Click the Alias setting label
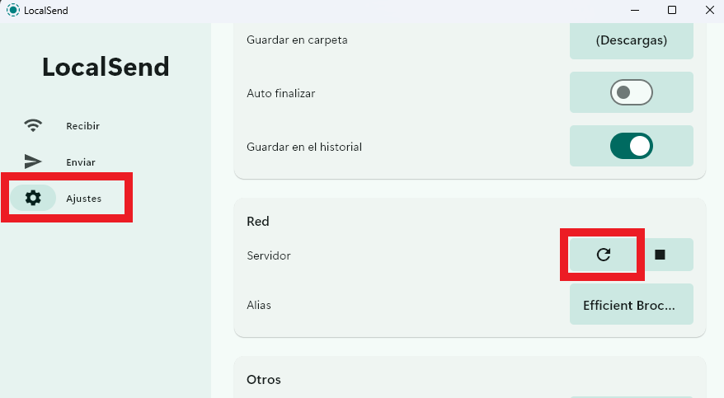This screenshot has height=398, width=724. pyautogui.click(x=259, y=306)
